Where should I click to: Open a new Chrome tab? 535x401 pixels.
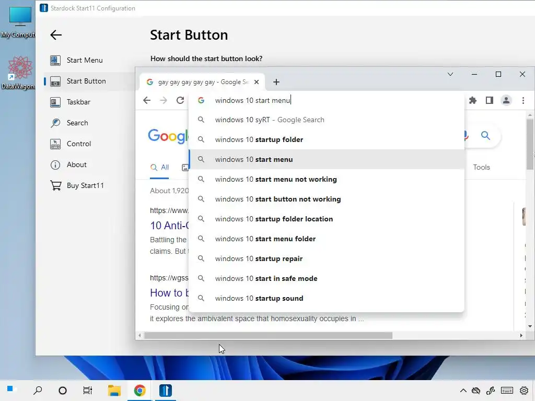click(276, 82)
